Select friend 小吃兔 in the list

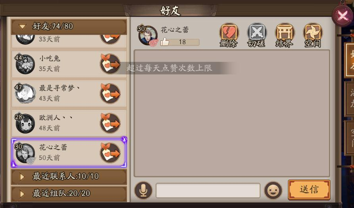69,64
